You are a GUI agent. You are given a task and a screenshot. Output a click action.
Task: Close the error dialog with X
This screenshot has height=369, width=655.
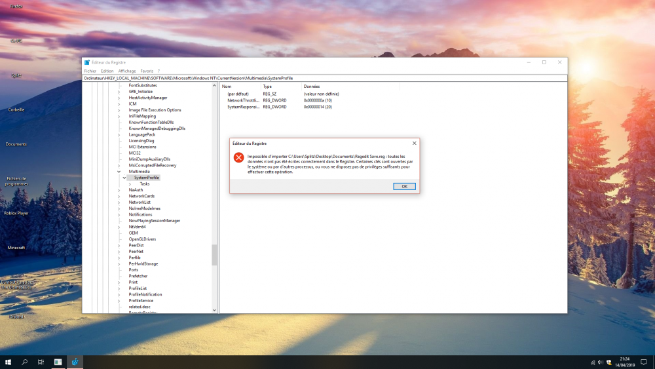coord(414,143)
